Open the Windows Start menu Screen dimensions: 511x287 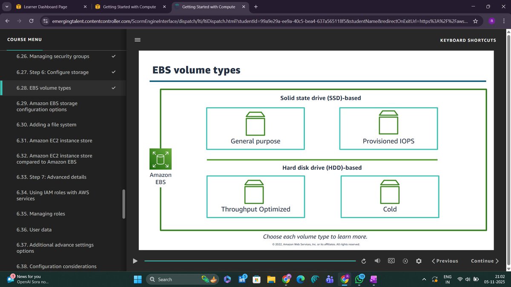tap(138, 279)
